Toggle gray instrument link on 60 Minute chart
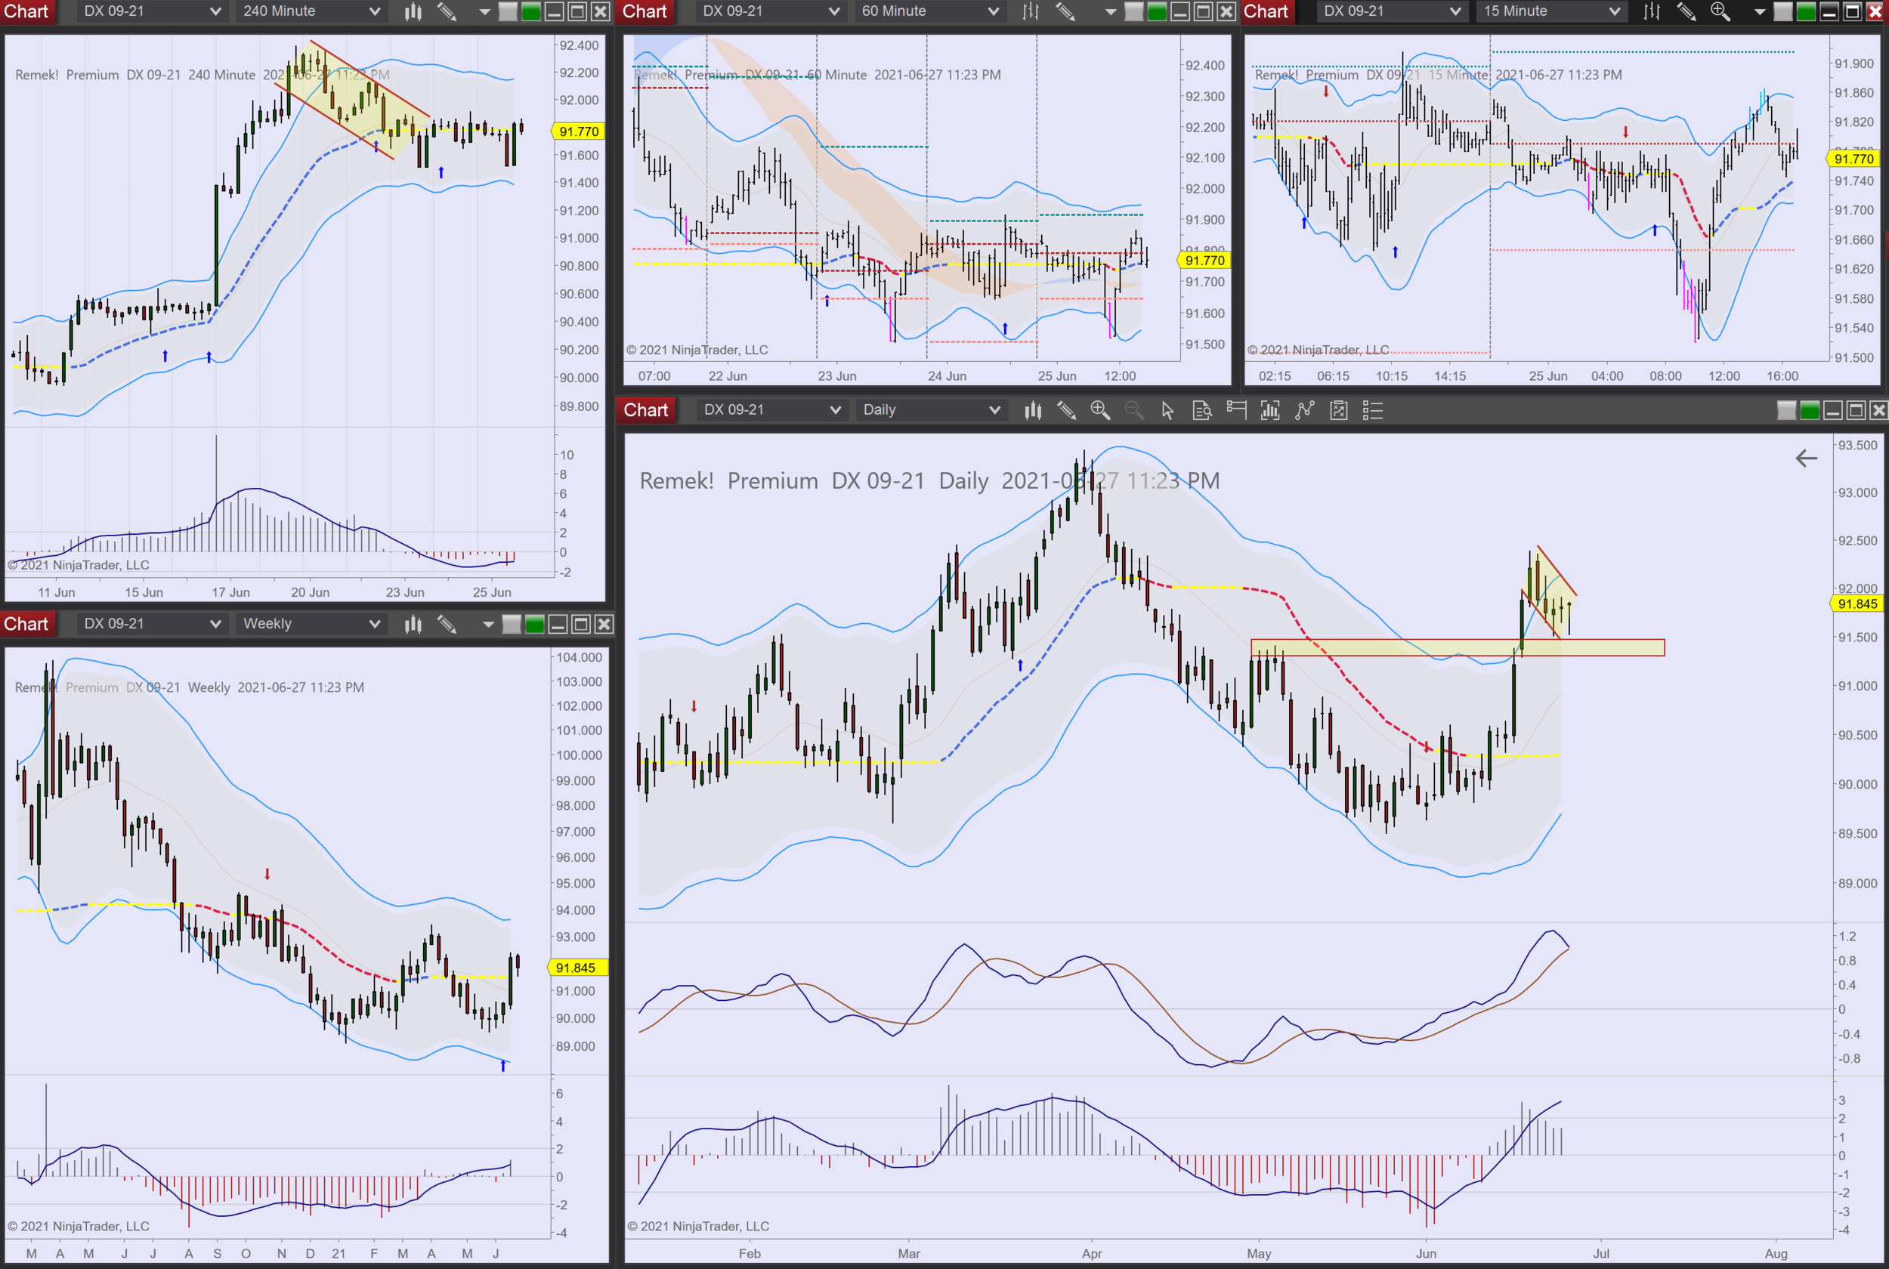 tap(1135, 11)
